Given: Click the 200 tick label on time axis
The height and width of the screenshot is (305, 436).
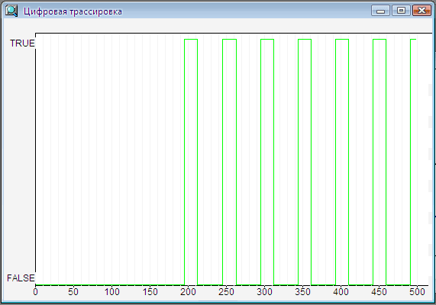Looking at the screenshot, I should pos(188,292).
